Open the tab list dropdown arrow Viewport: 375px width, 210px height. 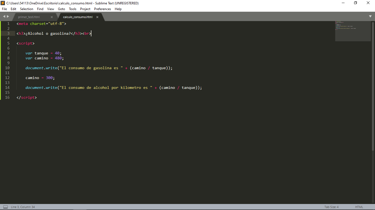point(370,16)
